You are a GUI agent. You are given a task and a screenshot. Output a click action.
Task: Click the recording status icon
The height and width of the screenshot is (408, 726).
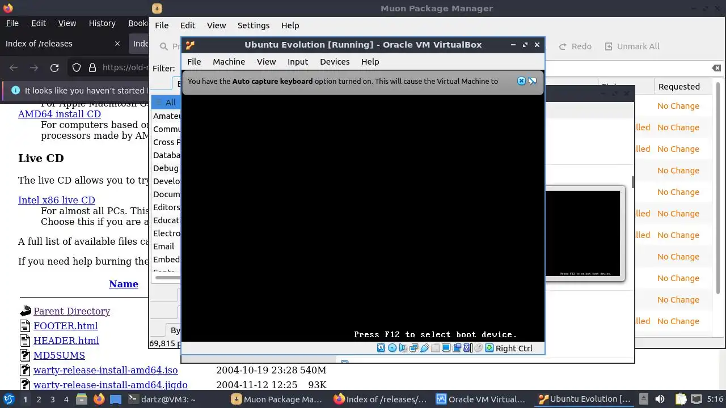[457, 348]
